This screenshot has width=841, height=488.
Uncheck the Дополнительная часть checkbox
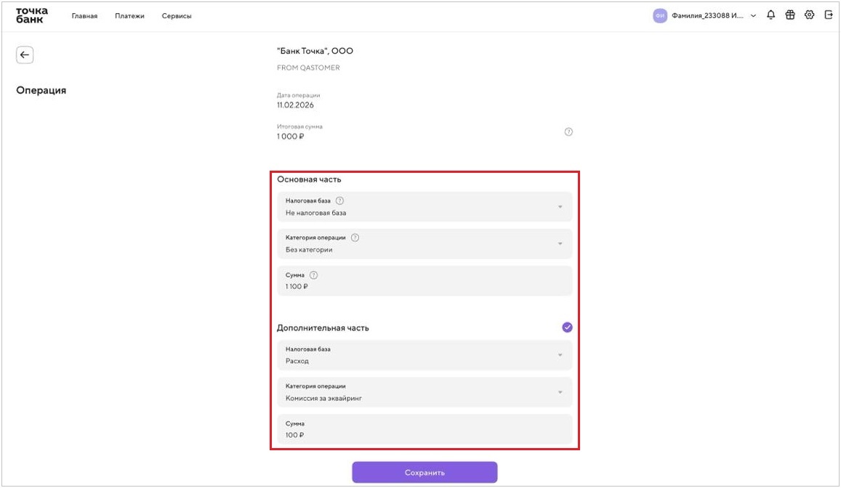click(x=567, y=328)
